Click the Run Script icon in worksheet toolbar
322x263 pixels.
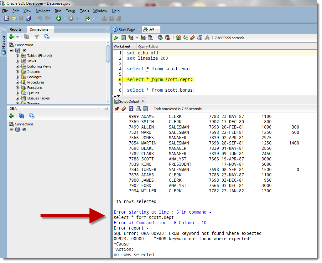point(123,38)
